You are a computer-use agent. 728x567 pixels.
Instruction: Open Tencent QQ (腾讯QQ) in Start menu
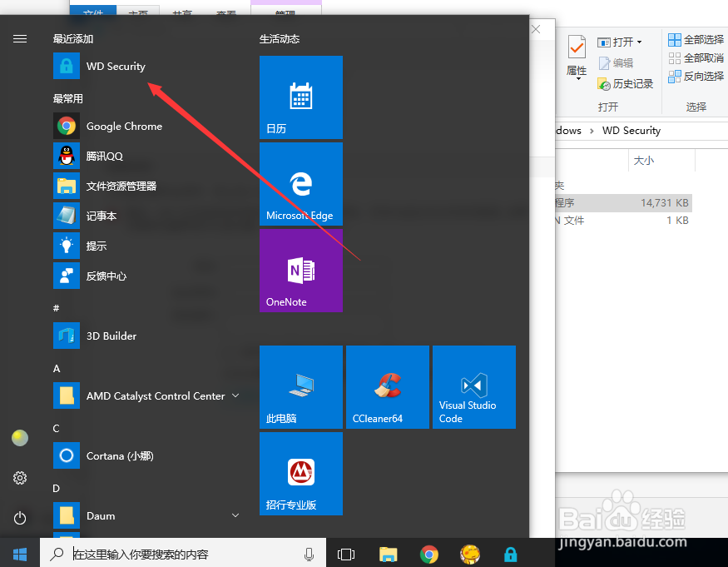tap(146, 156)
